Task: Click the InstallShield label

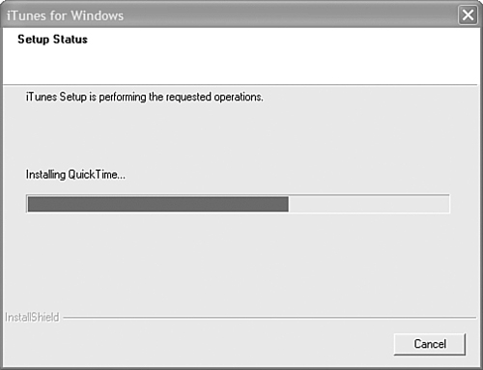Action: pos(32,317)
